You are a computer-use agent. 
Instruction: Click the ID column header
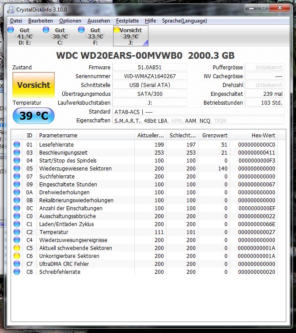coord(29,136)
